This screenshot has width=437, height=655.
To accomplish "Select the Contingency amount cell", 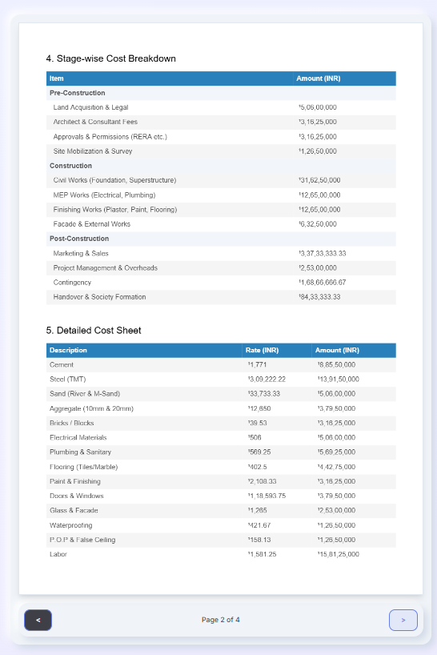I will (x=344, y=283).
